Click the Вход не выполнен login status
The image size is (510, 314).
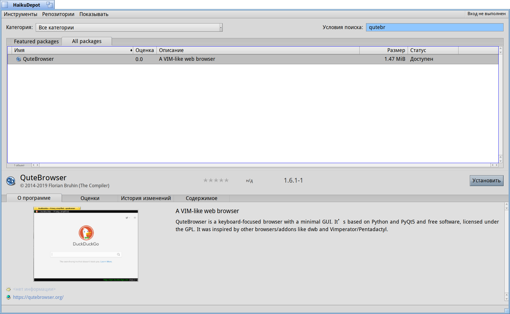[486, 14]
